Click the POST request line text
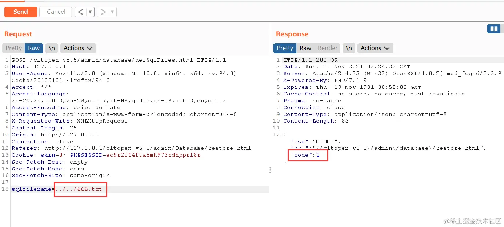504x227 pixels. point(119,60)
